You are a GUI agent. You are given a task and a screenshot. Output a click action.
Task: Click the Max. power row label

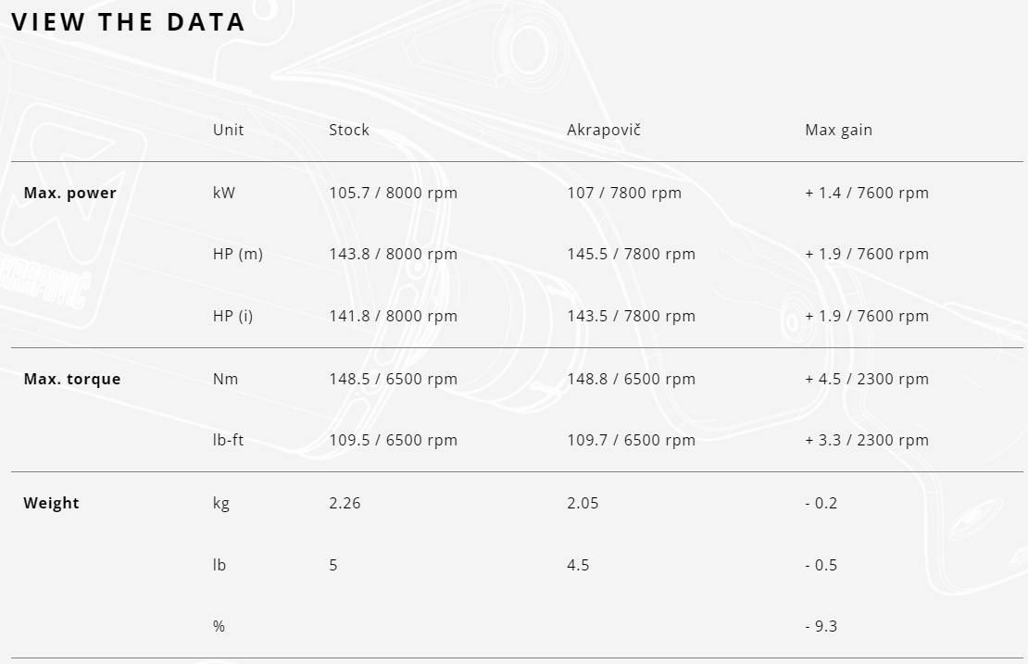pyautogui.click(x=69, y=193)
